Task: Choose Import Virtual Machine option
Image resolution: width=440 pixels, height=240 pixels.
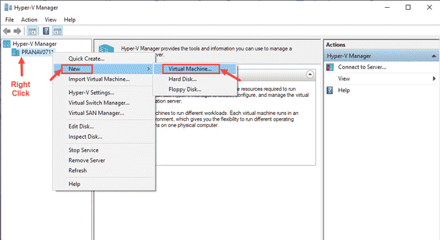Action: pyautogui.click(x=104, y=79)
